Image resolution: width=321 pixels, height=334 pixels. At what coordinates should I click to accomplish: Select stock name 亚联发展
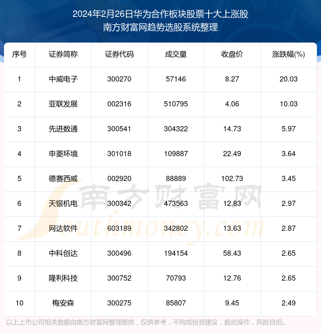pos(63,104)
